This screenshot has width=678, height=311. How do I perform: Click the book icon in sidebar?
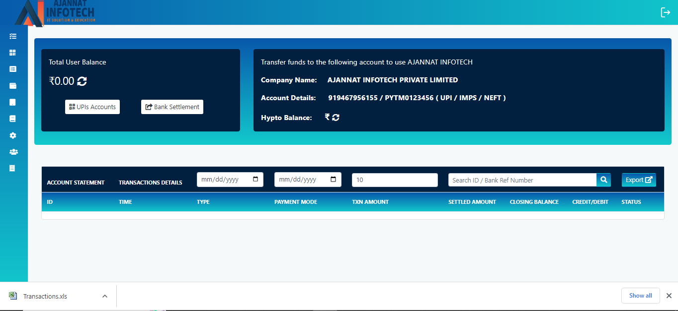tap(13, 119)
